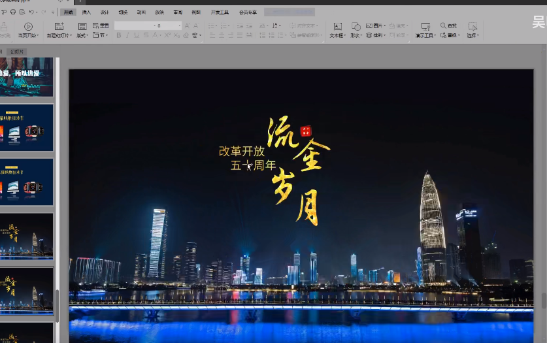
Task: Open the 设计 (Design) ribbon tab
Action: coord(105,12)
